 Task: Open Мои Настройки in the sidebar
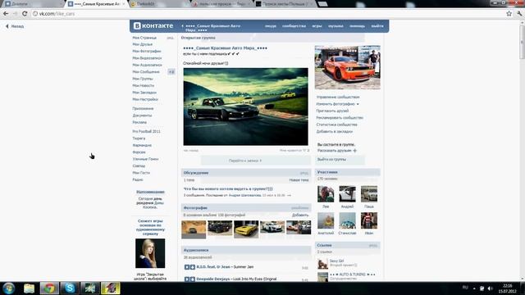pos(145,99)
